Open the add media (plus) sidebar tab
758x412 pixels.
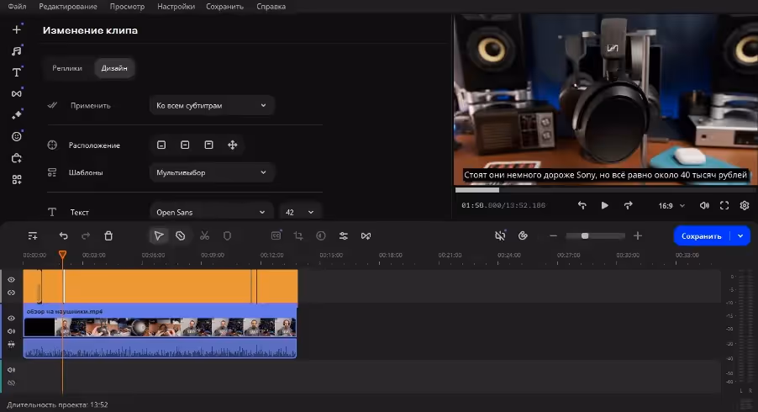tap(17, 29)
